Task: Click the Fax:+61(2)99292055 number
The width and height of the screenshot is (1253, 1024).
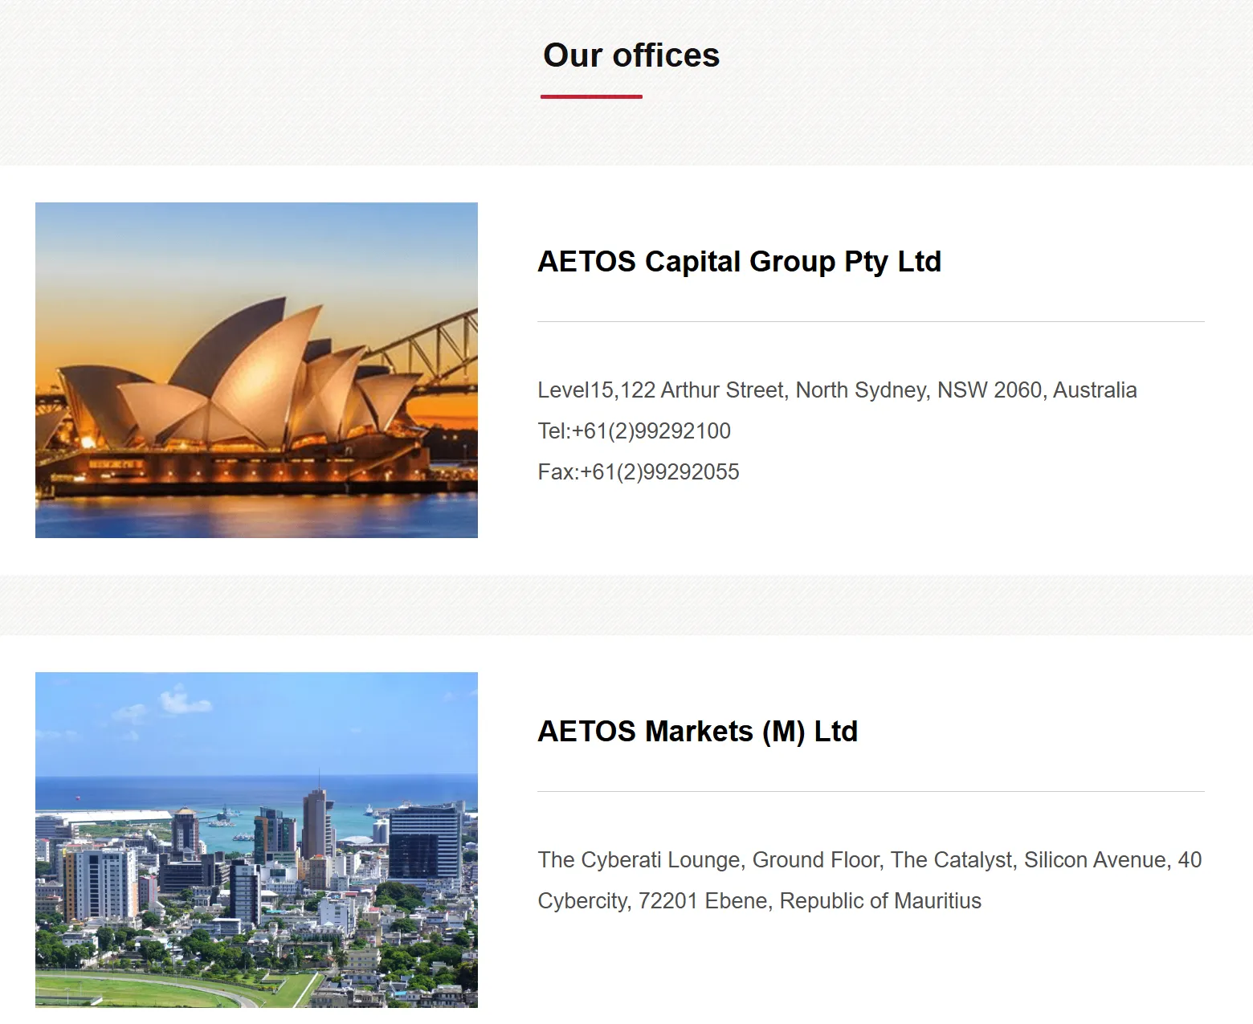Action: pyautogui.click(x=638, y=472)
